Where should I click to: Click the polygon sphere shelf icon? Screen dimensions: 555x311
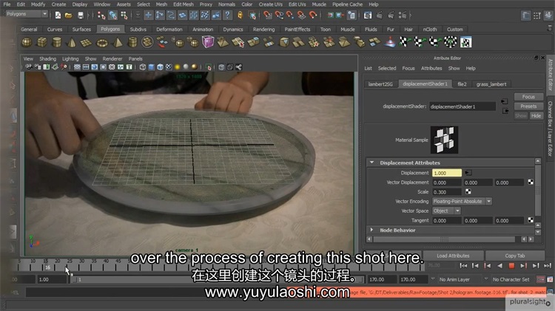coord(27,42)
